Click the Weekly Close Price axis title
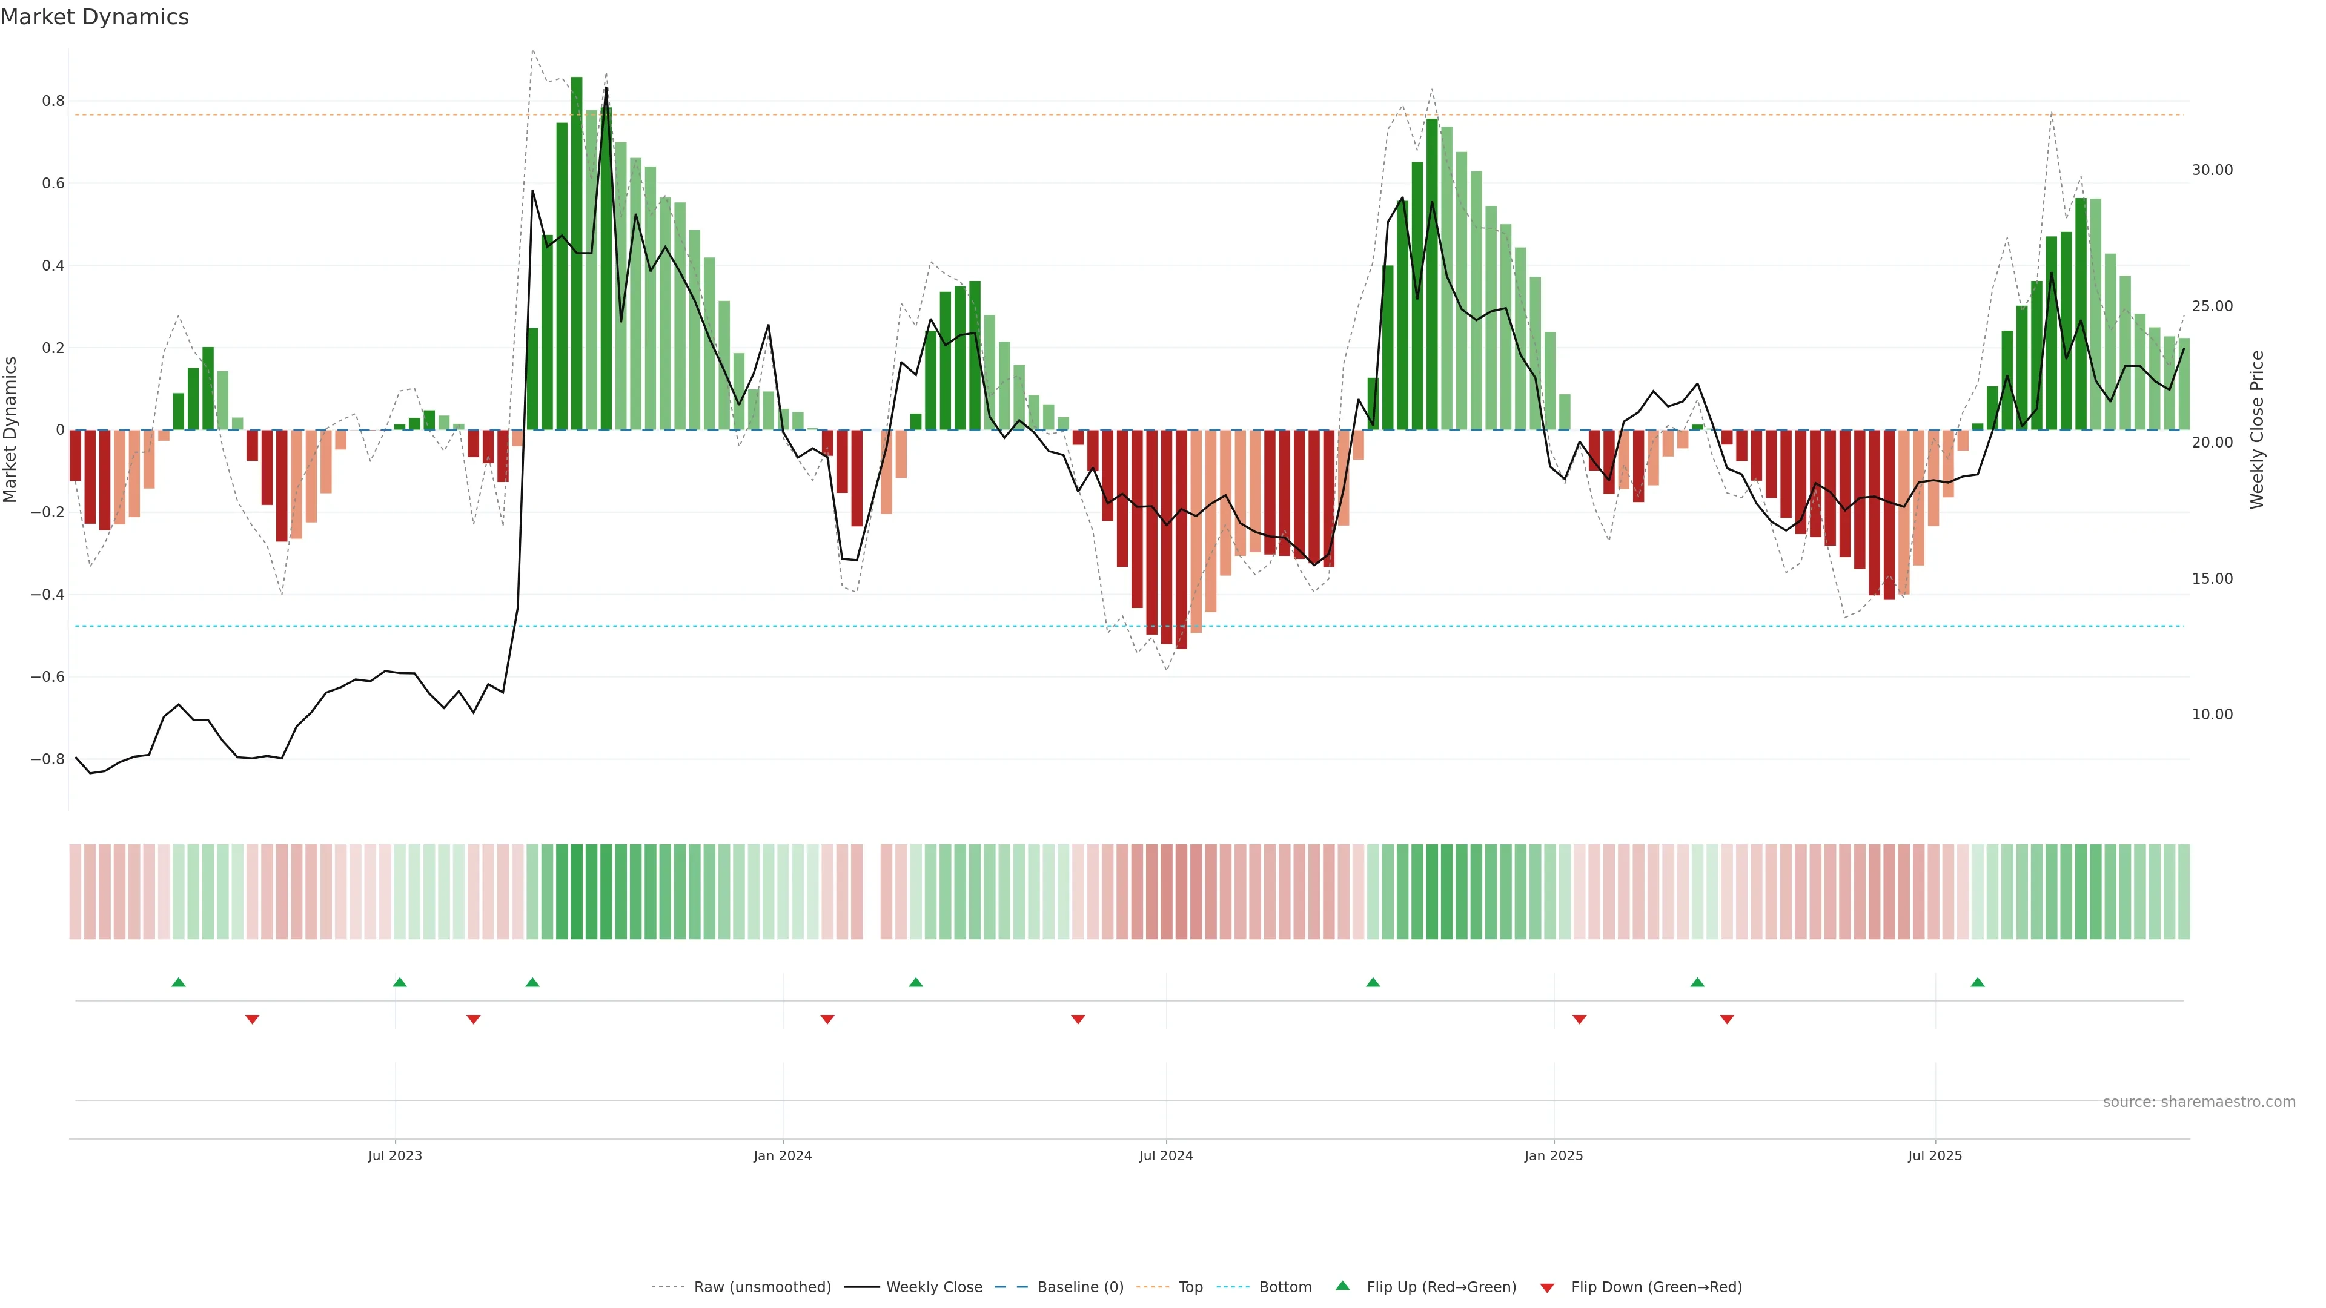The image size is (2326, 1308). tap(2258, 430)
